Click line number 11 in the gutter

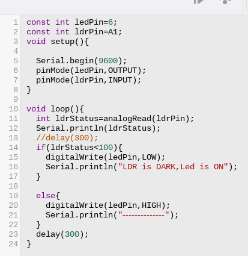13,119
